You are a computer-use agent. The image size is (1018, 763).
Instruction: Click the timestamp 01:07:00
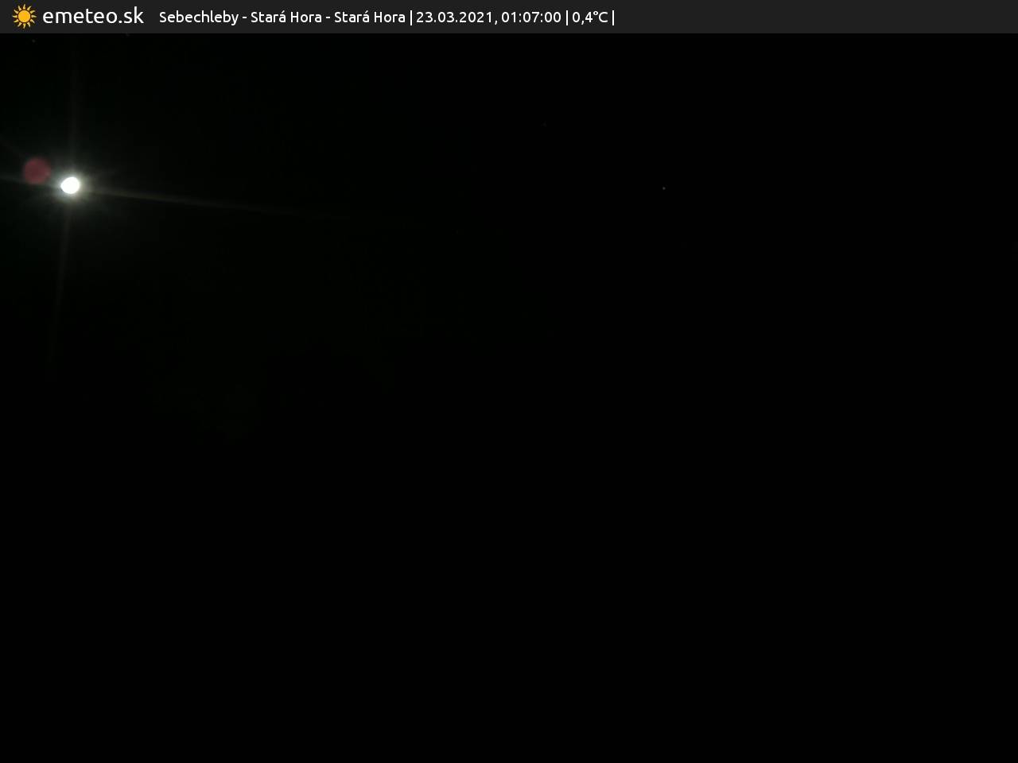[x=530, y=17]
